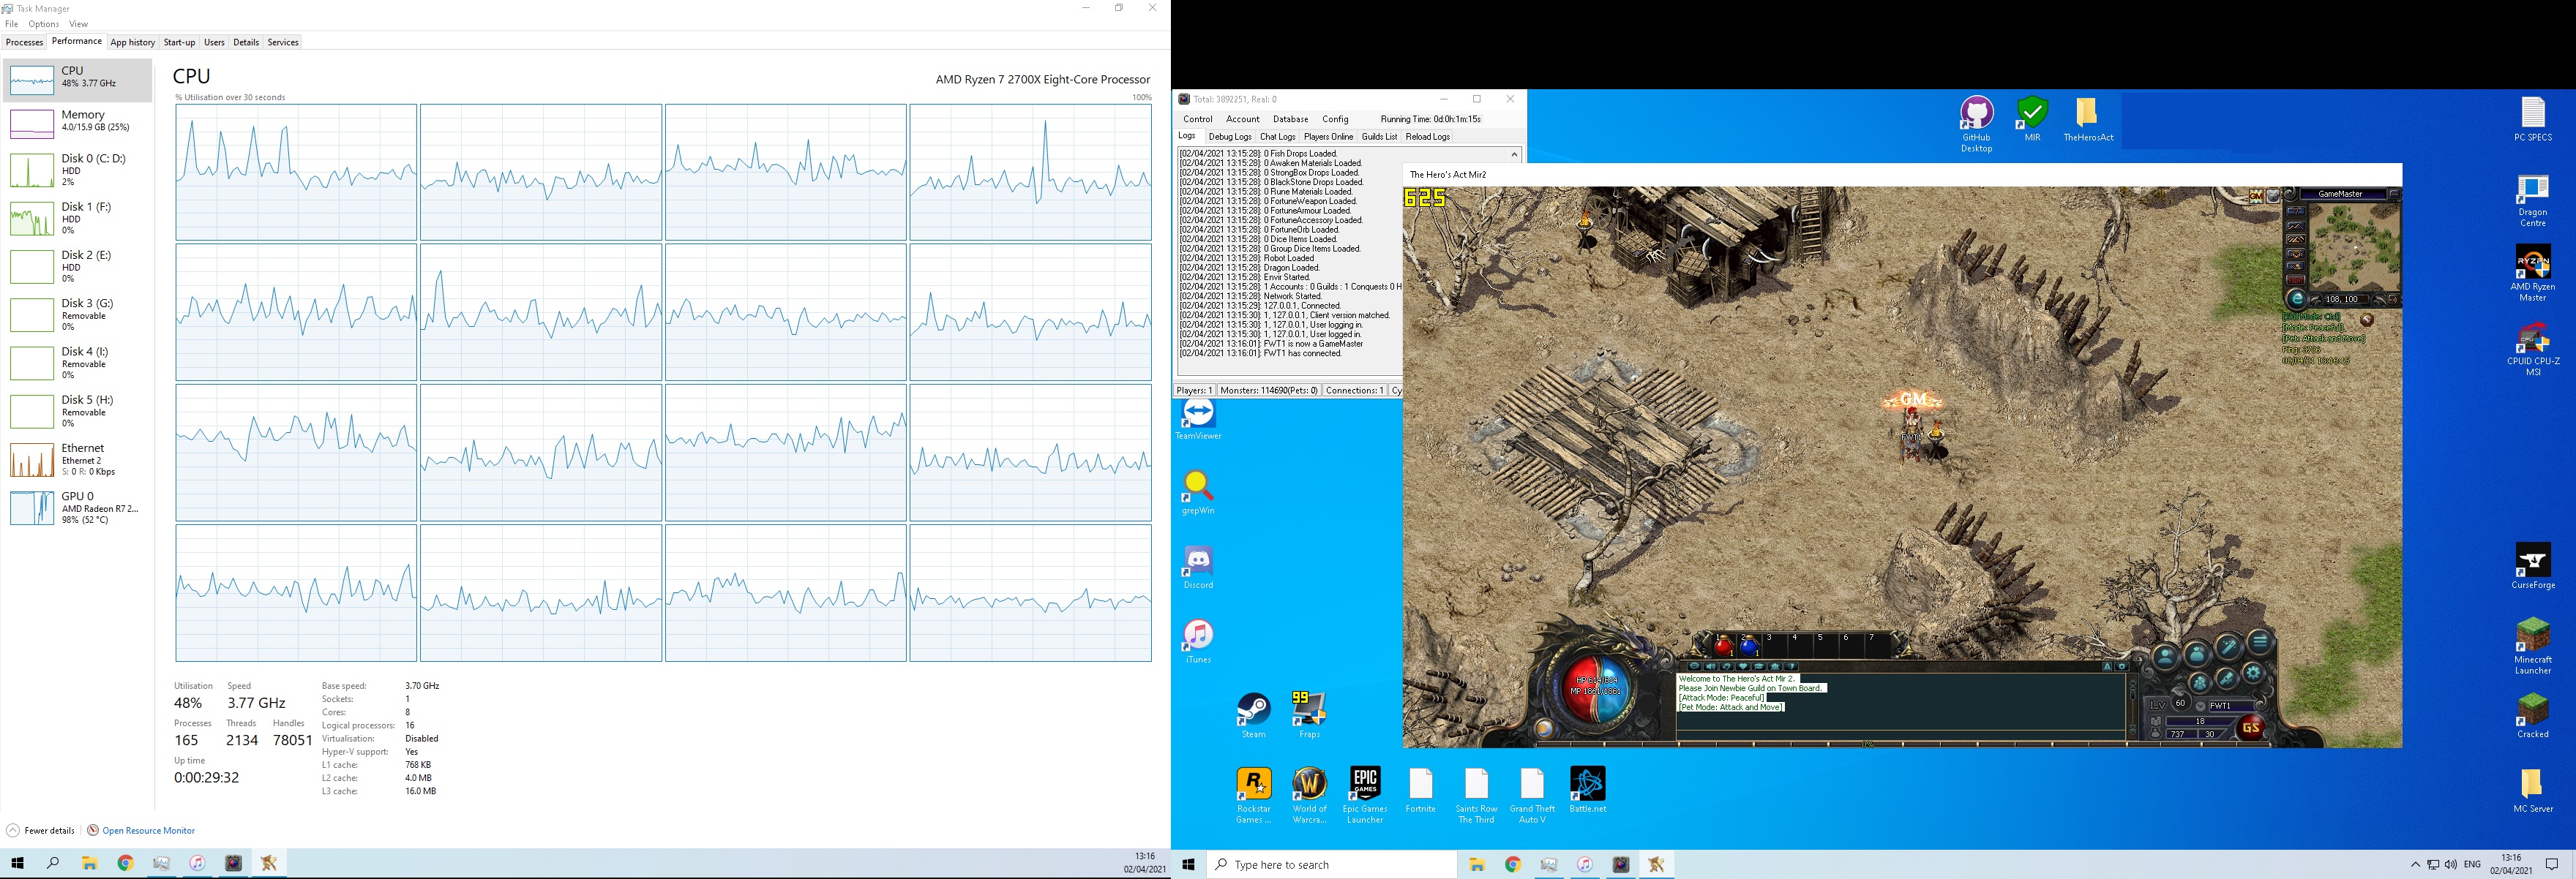Open Task Manager File menu
Viewport: 2576px width, 879px height.
click(12, 24)
